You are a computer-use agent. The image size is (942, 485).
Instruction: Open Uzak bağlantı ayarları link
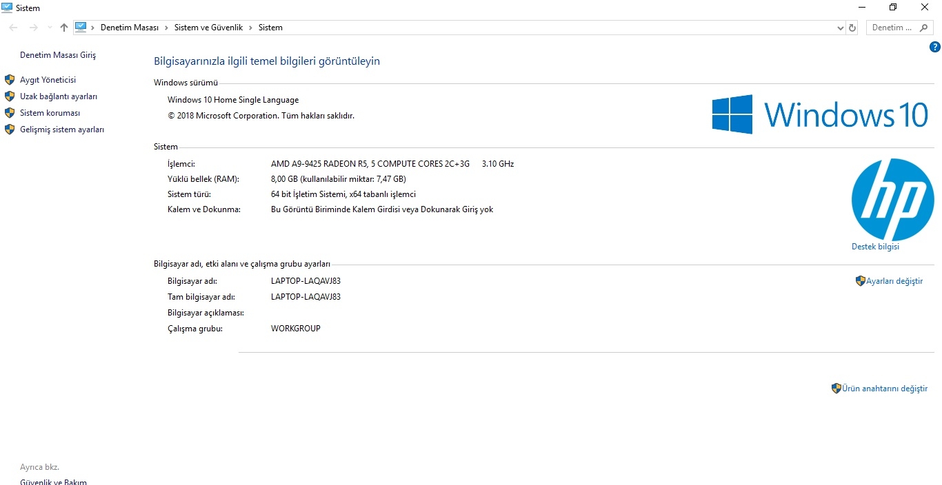click(59, 96)
